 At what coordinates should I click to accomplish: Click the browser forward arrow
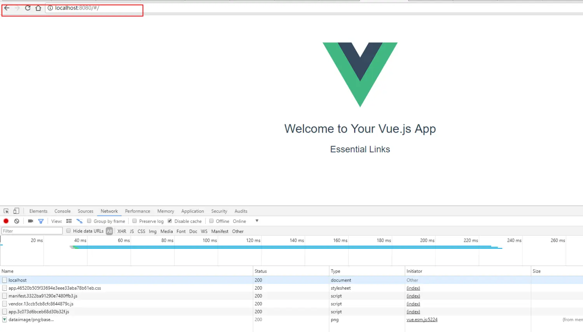17,8
